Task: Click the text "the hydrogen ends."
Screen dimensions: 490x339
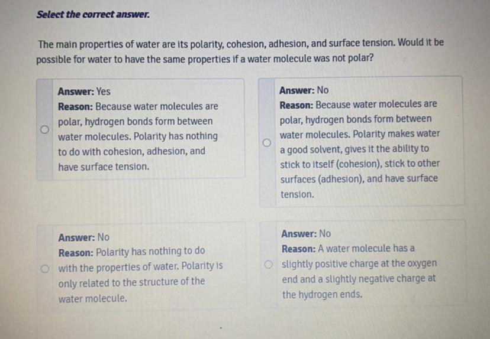Action: (322, 294)
